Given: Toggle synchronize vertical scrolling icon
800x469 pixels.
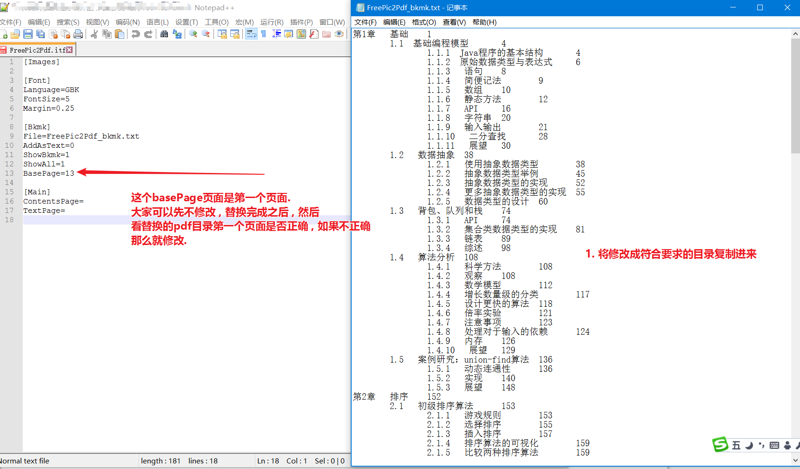Looking at the screenshot, I should [x=222, y=34].
